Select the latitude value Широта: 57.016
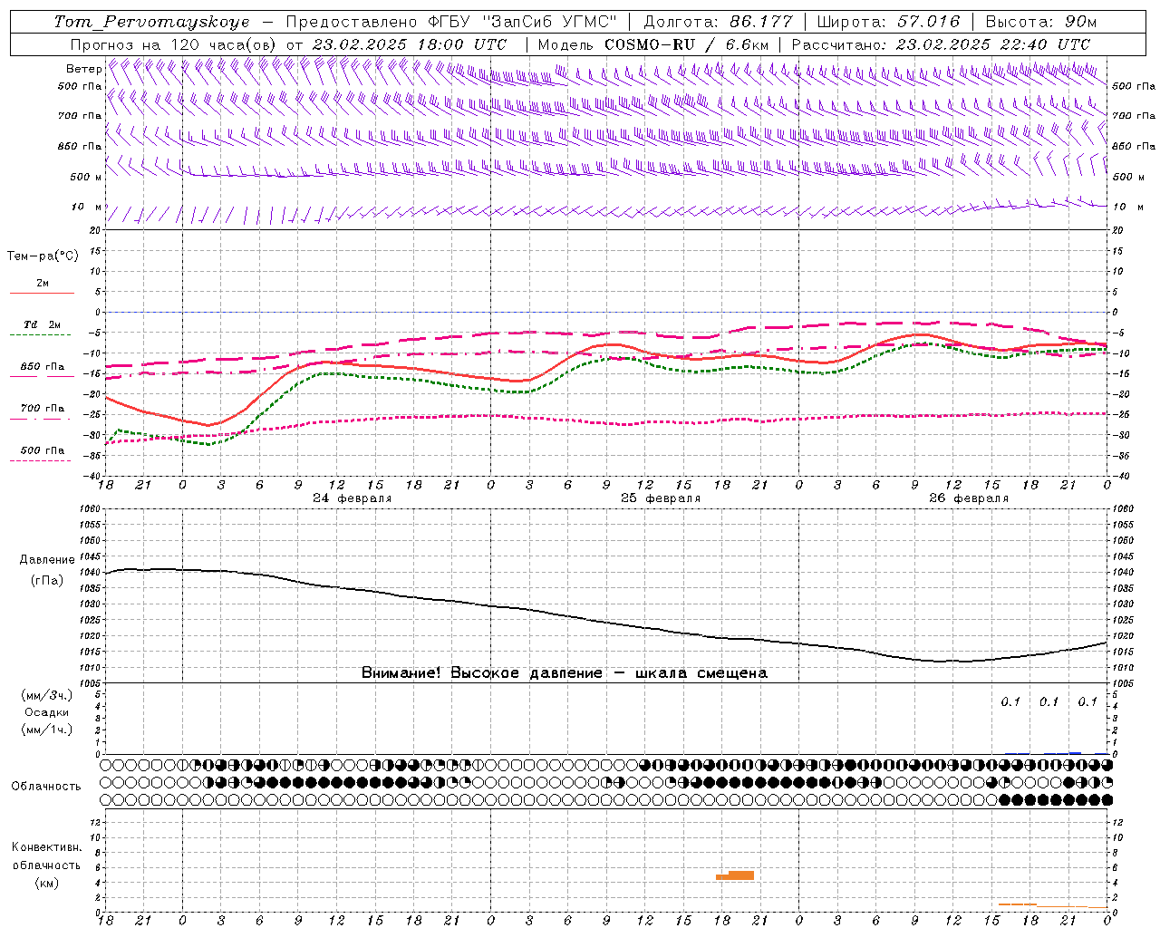This screenshot has height=928, width=1160. pyautogui.click(x=888, y=22)
